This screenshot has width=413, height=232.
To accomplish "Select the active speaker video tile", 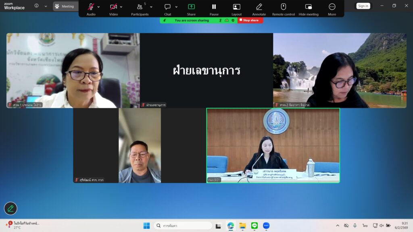I will click(273, 145).
